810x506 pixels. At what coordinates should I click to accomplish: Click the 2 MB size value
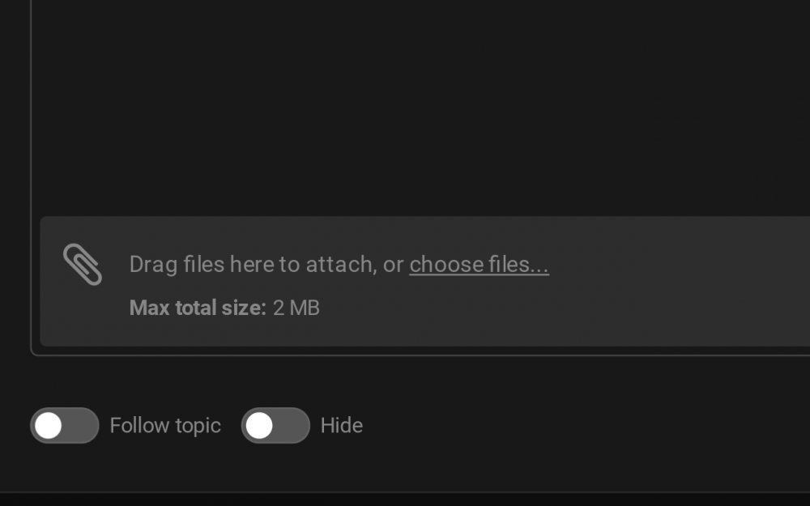coord(296,308)
